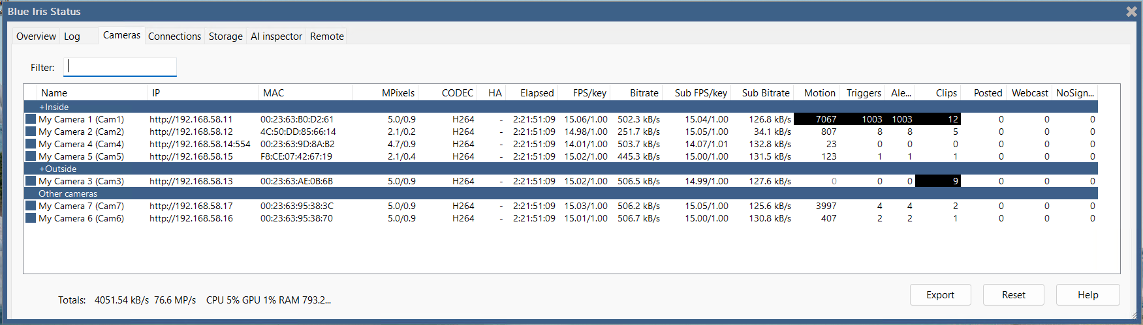Sort by the Sub Bitrate column header
Screen dimensions: 1143x325
tap(762, 93)
